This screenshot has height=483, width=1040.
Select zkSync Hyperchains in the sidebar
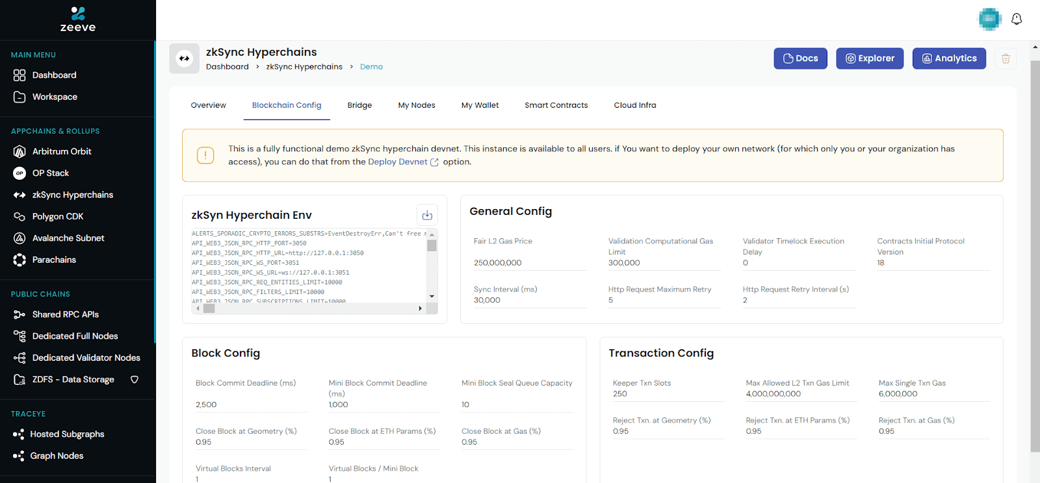pyautogui.click(x=73, y=195)
